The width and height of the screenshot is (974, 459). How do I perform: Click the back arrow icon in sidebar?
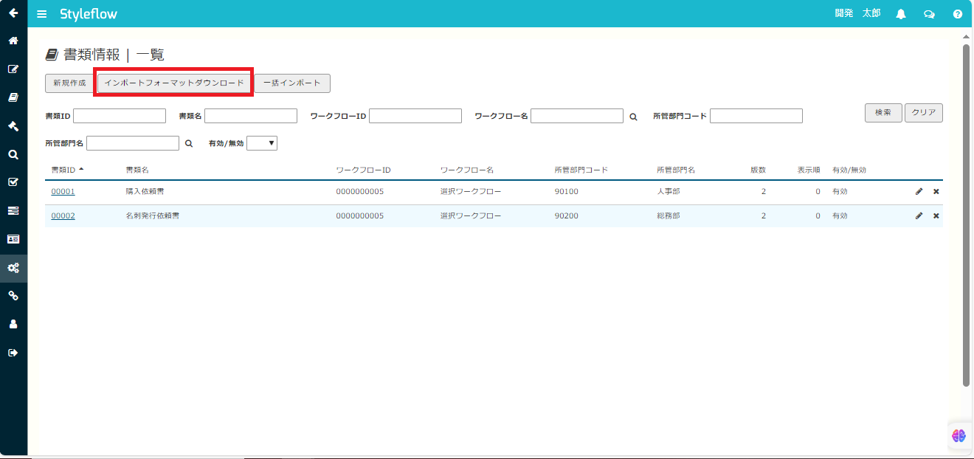pyautogui.click(x=13, y=13)
